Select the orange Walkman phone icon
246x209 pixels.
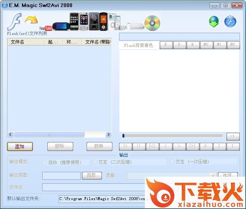click(x=103, y=22)
